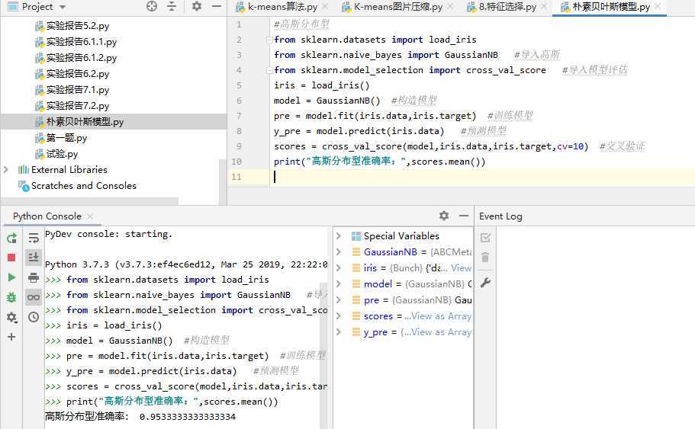Expand scores variable

339,315
